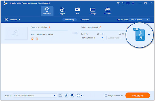155x101 pixels.
Task: Click the MP3 film-strip format icon
Action: (82, 34)
